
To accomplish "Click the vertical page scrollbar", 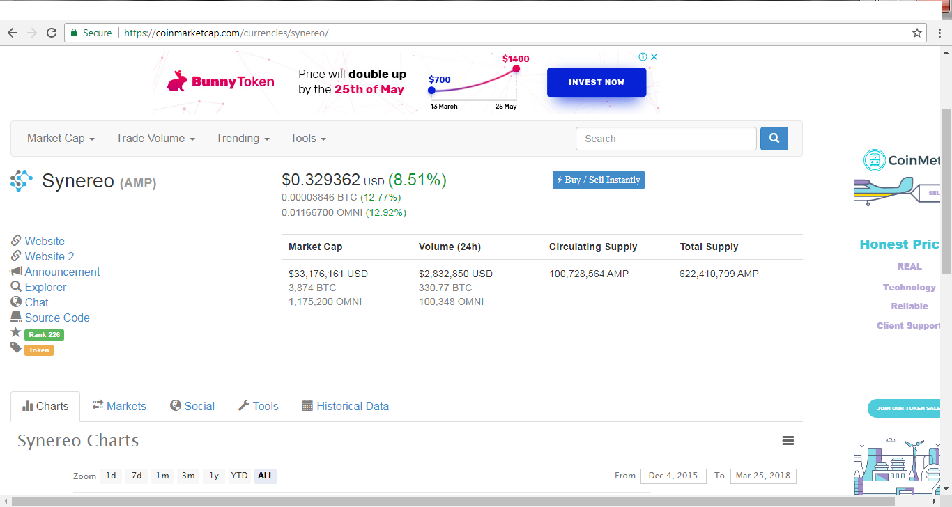I will click(x=946, y=192).
